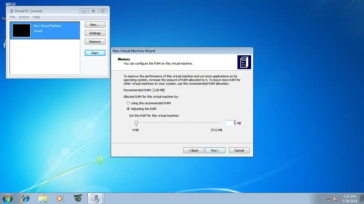This screenshot has width=364, height=204.
Task: Click the "Saved" status text in the console list
Action: (38, 31)
